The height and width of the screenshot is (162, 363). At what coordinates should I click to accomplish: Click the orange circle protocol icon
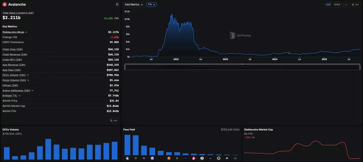[x=169, y=158]
